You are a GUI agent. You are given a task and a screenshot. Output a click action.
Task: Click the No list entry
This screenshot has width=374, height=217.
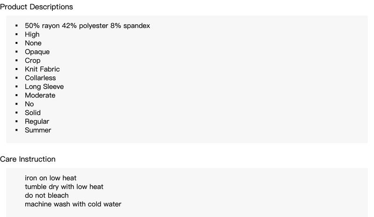[x=29, y=104]
